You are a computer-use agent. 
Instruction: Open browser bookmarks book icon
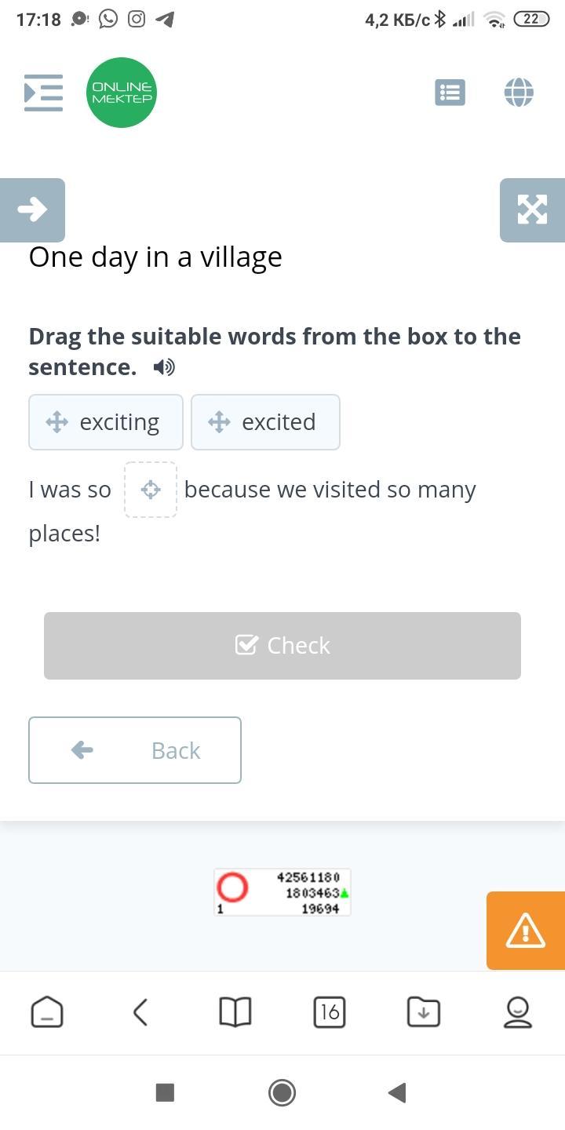[235, 1012]
